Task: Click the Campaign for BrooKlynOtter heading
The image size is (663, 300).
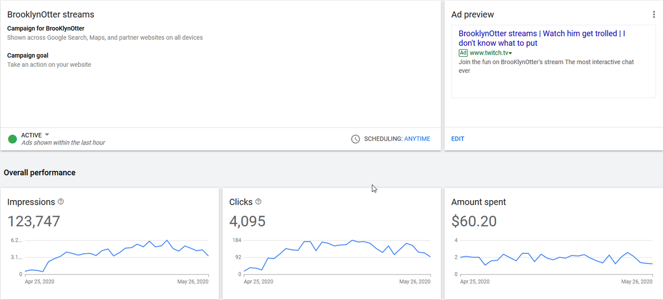Action: pyautogui.click(x=46, y=28)
